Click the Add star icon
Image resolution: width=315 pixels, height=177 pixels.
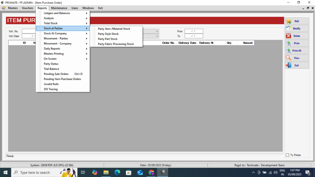pos(289,21)
